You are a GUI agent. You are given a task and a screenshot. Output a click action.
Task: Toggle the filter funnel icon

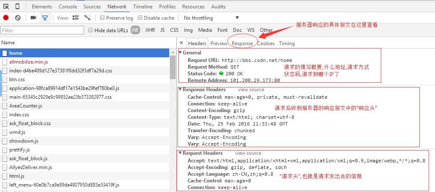coord(45,18)
